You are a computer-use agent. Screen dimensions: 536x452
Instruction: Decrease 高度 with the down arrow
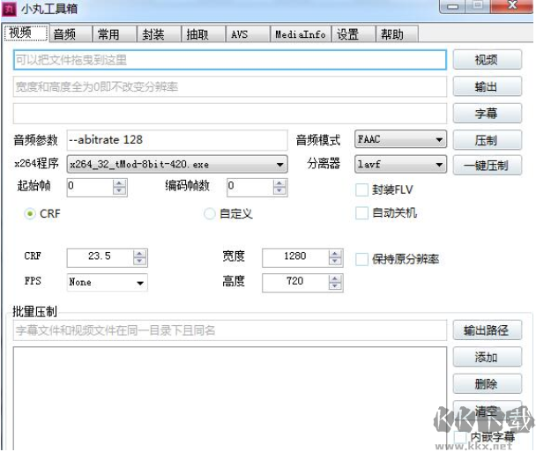click(x=335, y=286)
